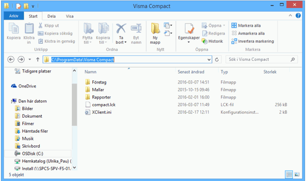Collapse the ribbon with the chevron
This screenshot has width=306, height=181.
(290, 16)
